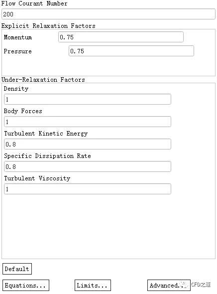Viewport: 217px width, 294px height.
Task: Click the Under-Relaxation Factors heading
Action: (x=43, y=80)
